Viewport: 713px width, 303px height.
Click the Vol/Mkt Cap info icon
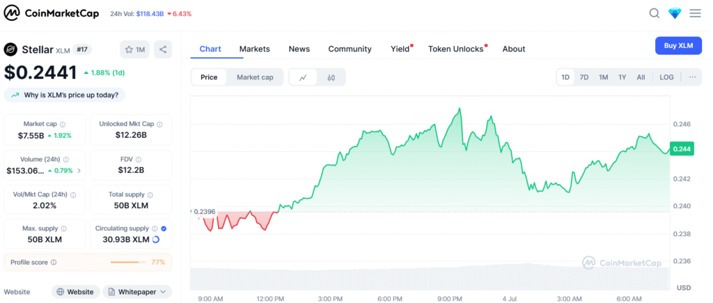[x=73, y=195]
